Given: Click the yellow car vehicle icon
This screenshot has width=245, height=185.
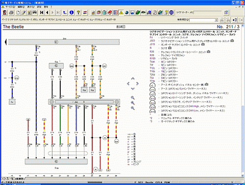Looking at the screenshot, I should click(x=35, y=13).
